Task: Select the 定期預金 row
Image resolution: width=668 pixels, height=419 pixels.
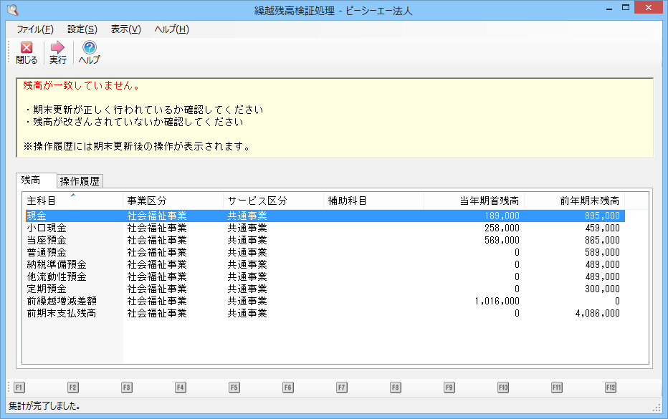Action: pyautogui.click(x=47, y=289)
